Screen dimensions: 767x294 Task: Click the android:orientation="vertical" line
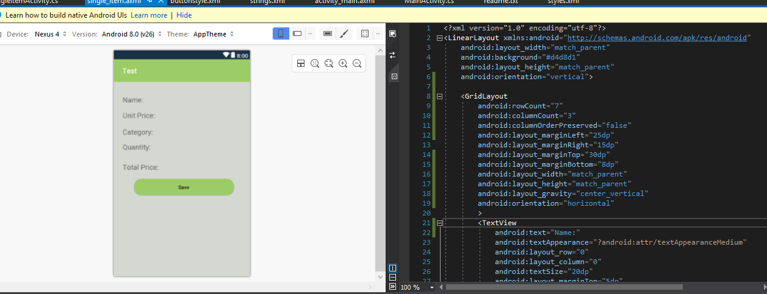[x=527, y=77]
